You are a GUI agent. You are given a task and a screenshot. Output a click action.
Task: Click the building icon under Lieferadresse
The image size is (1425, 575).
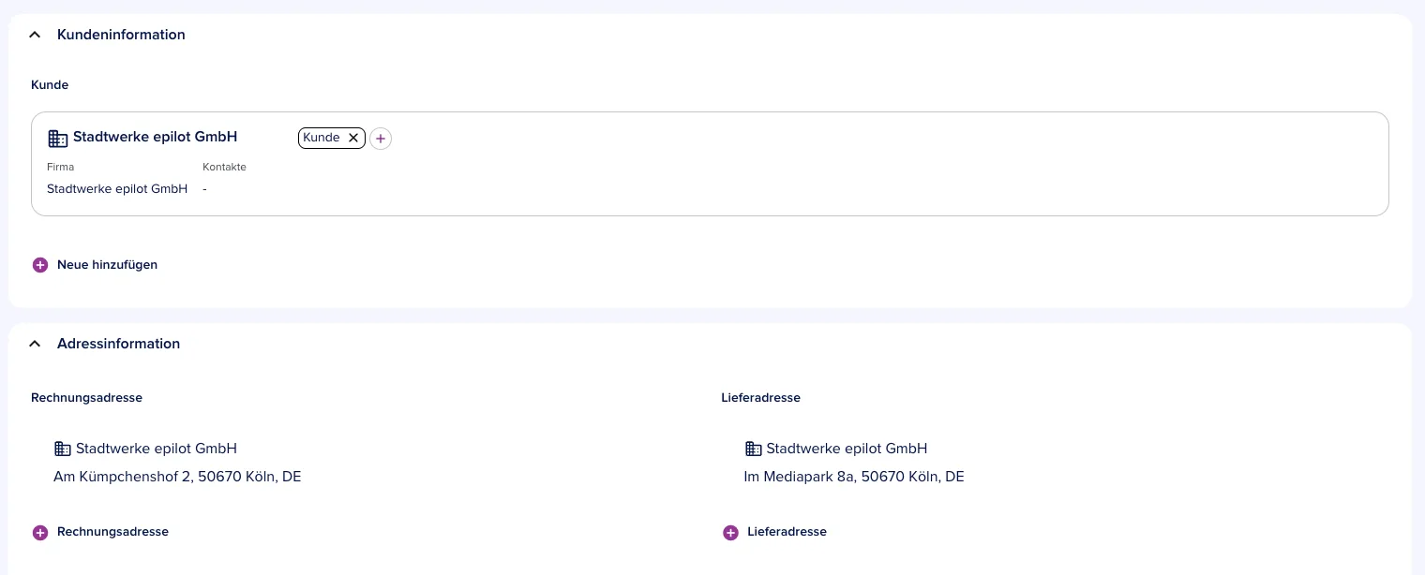click(x=754, y=449)
